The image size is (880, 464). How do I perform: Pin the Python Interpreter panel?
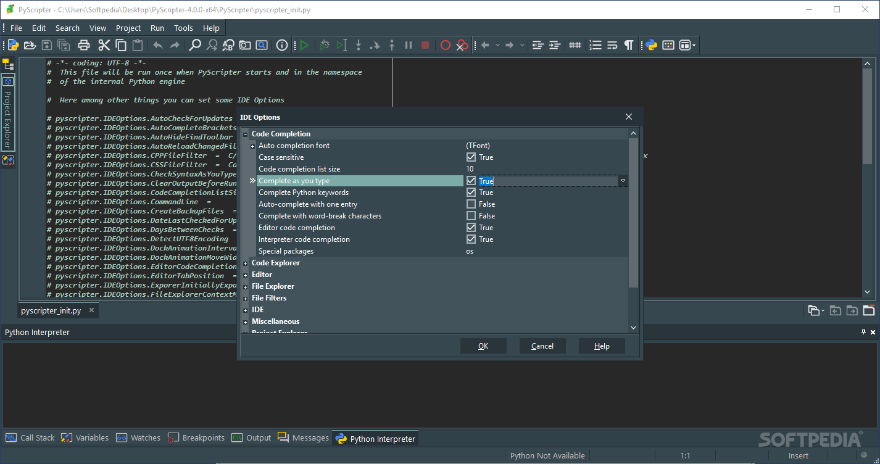863,332
